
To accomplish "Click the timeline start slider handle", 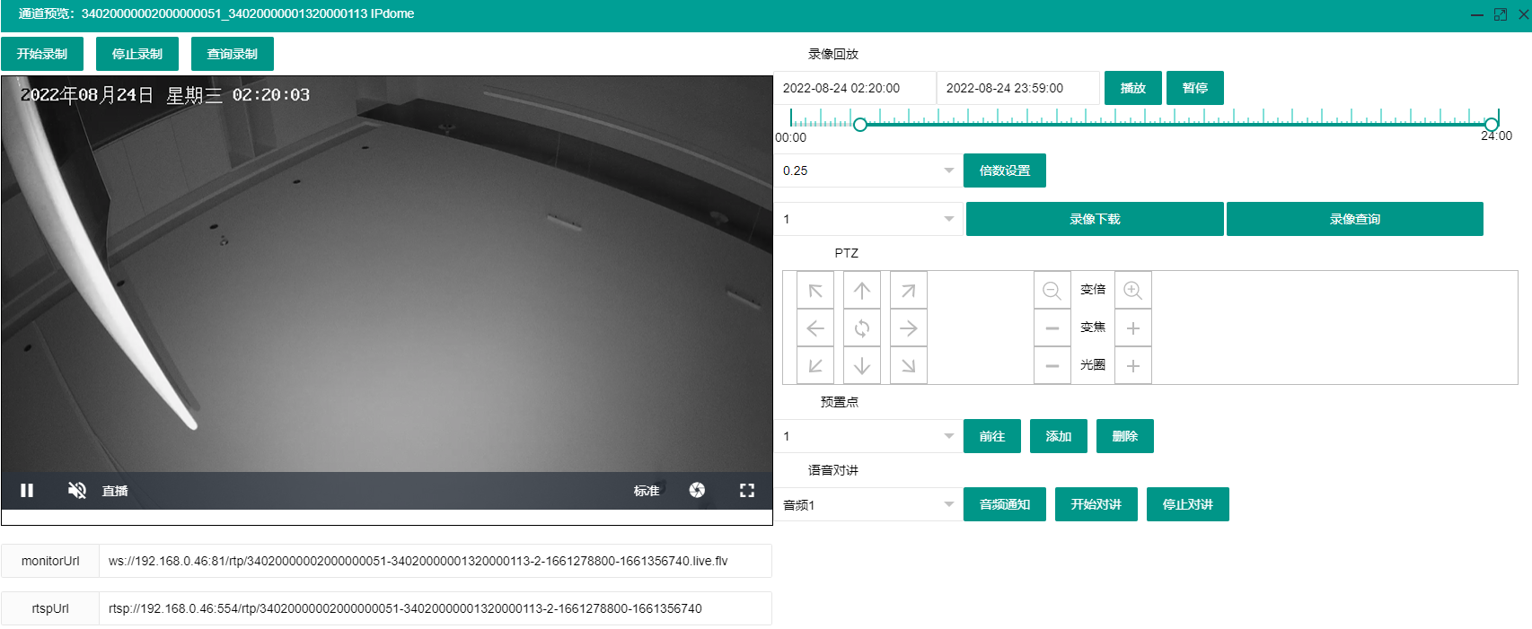I will point(860,125).
